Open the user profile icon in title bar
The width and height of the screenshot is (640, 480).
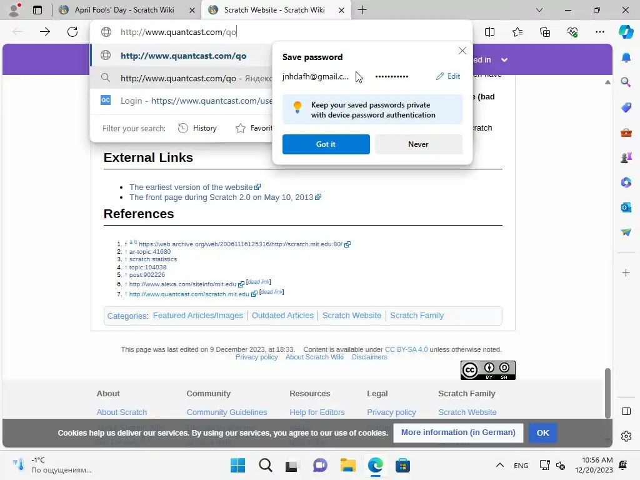[x=14, y=10]
